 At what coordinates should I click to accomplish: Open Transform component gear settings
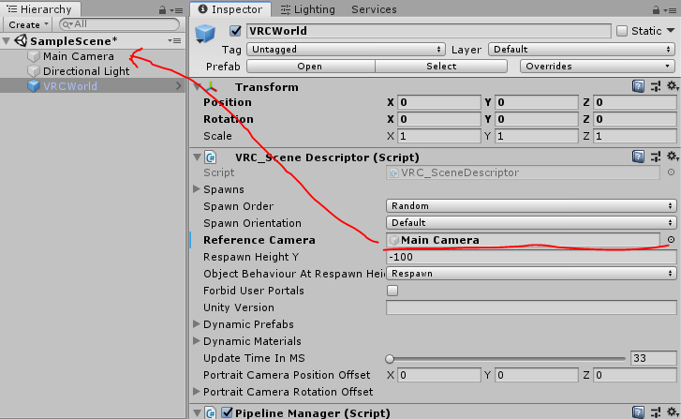point(673,86)
